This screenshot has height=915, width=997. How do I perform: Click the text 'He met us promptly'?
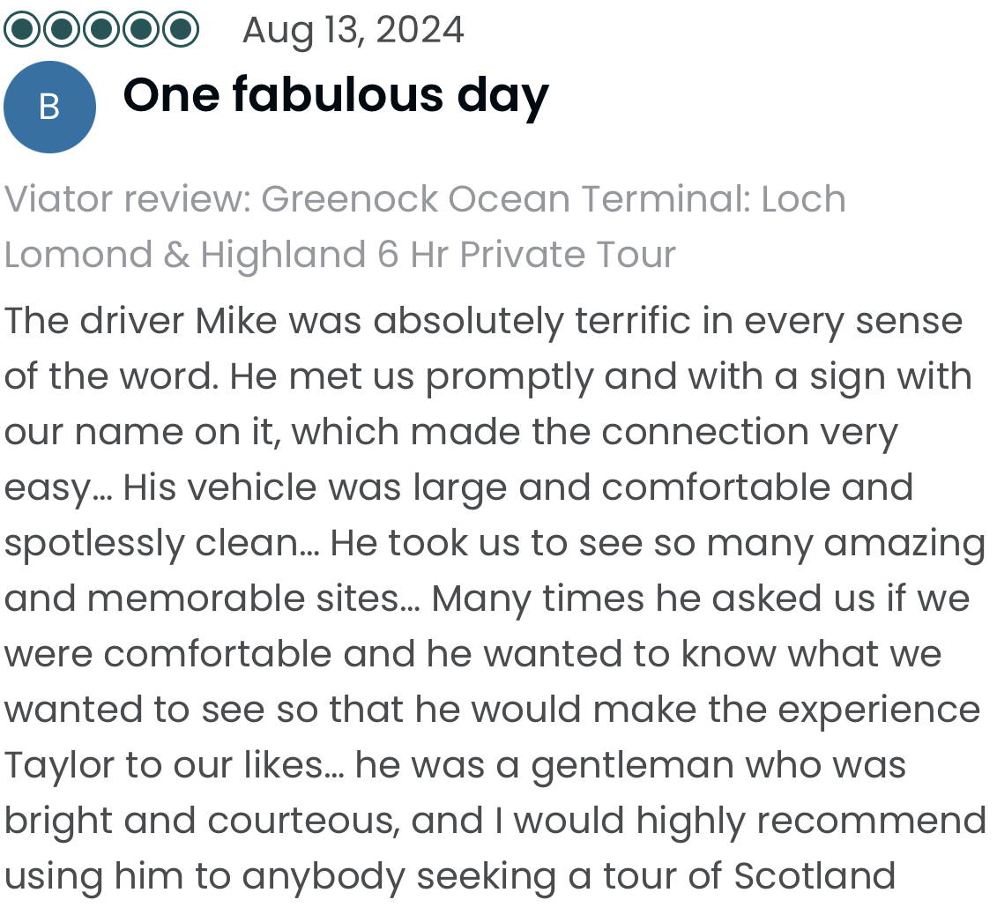[411, 376]
